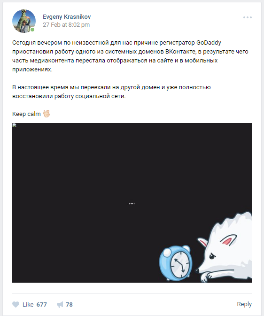Screen dimensions: 264x316
Task: Click the second paragraph of post text
Action: (x=111, y=92)
